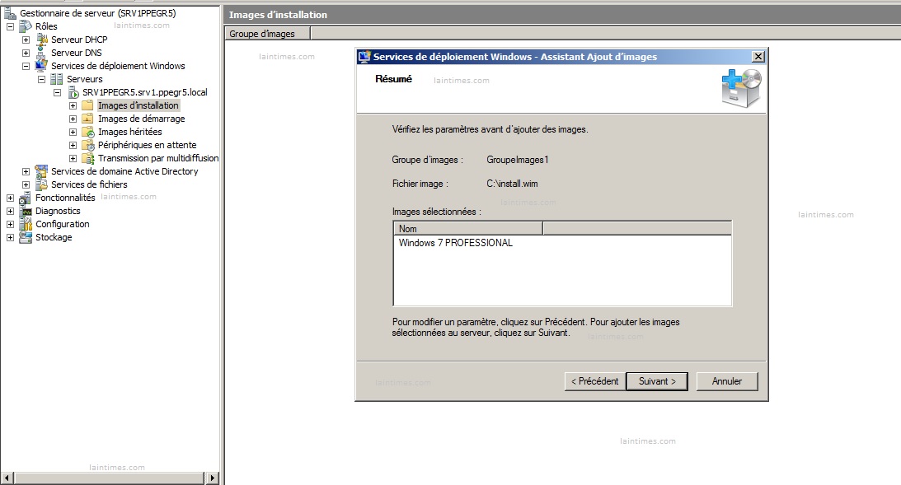
Task: Click the Services de fichiers icon
Action: (41, 184)
